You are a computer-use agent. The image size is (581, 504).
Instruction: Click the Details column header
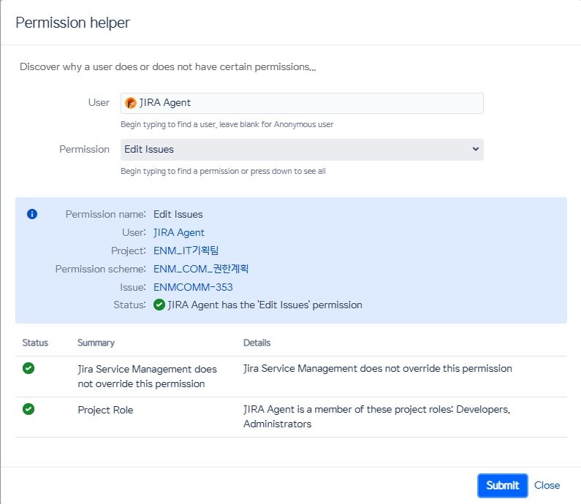[257, 343]
